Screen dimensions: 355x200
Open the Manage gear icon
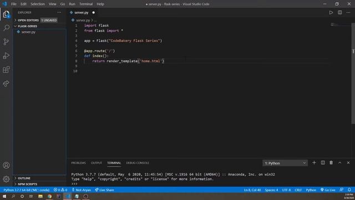[6, 179]
